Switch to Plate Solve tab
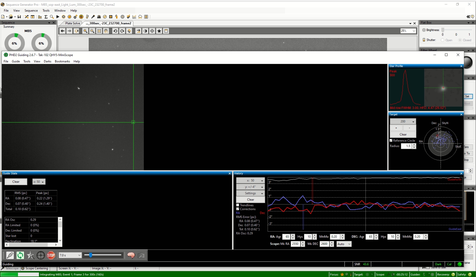The image size is (476, 277). point(73,23)
